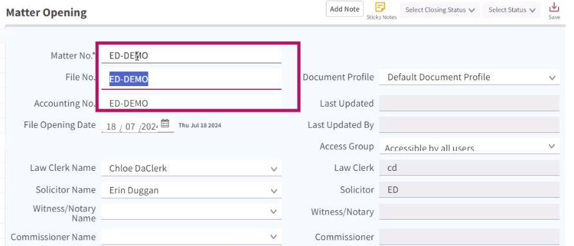574x246 pixels.
Task: Click the File No. input field
Action: 192,79
